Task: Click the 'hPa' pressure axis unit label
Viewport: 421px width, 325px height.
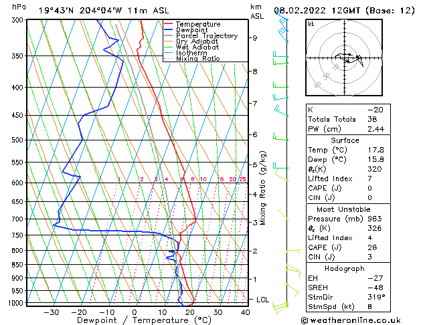Action: click(x=19, y=7)
